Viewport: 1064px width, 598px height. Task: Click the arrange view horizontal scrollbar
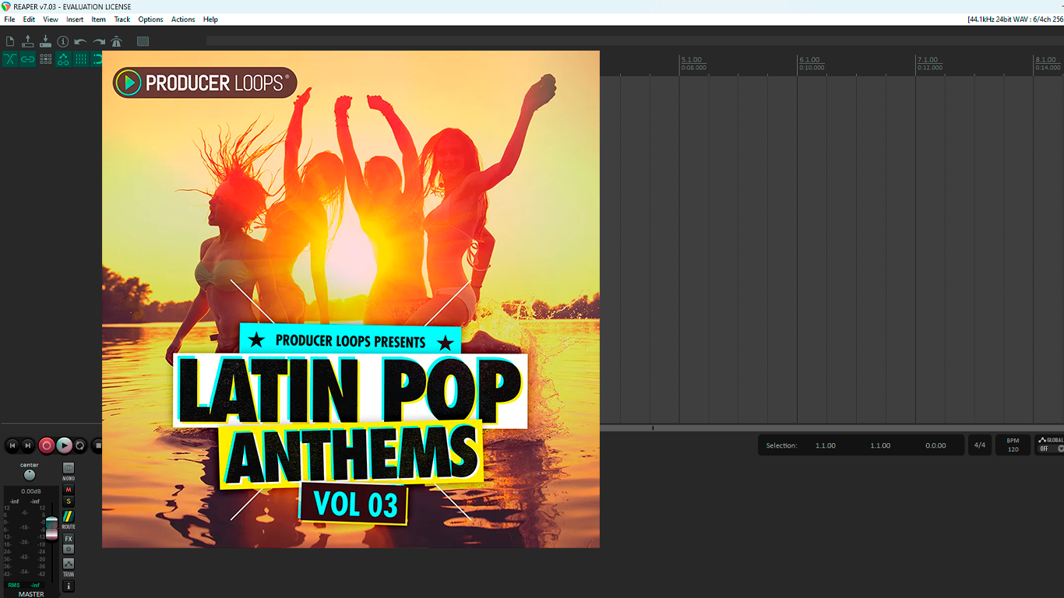click(832, 427)
